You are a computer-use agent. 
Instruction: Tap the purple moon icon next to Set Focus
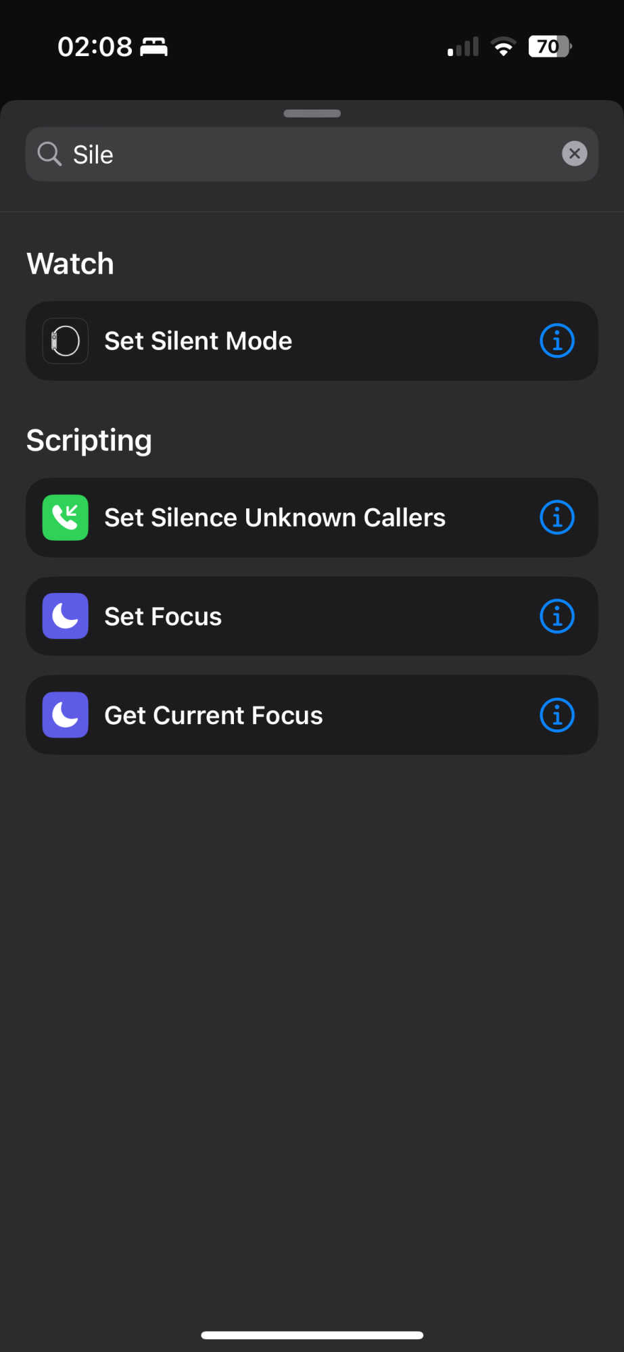click(x=66, y=617)
